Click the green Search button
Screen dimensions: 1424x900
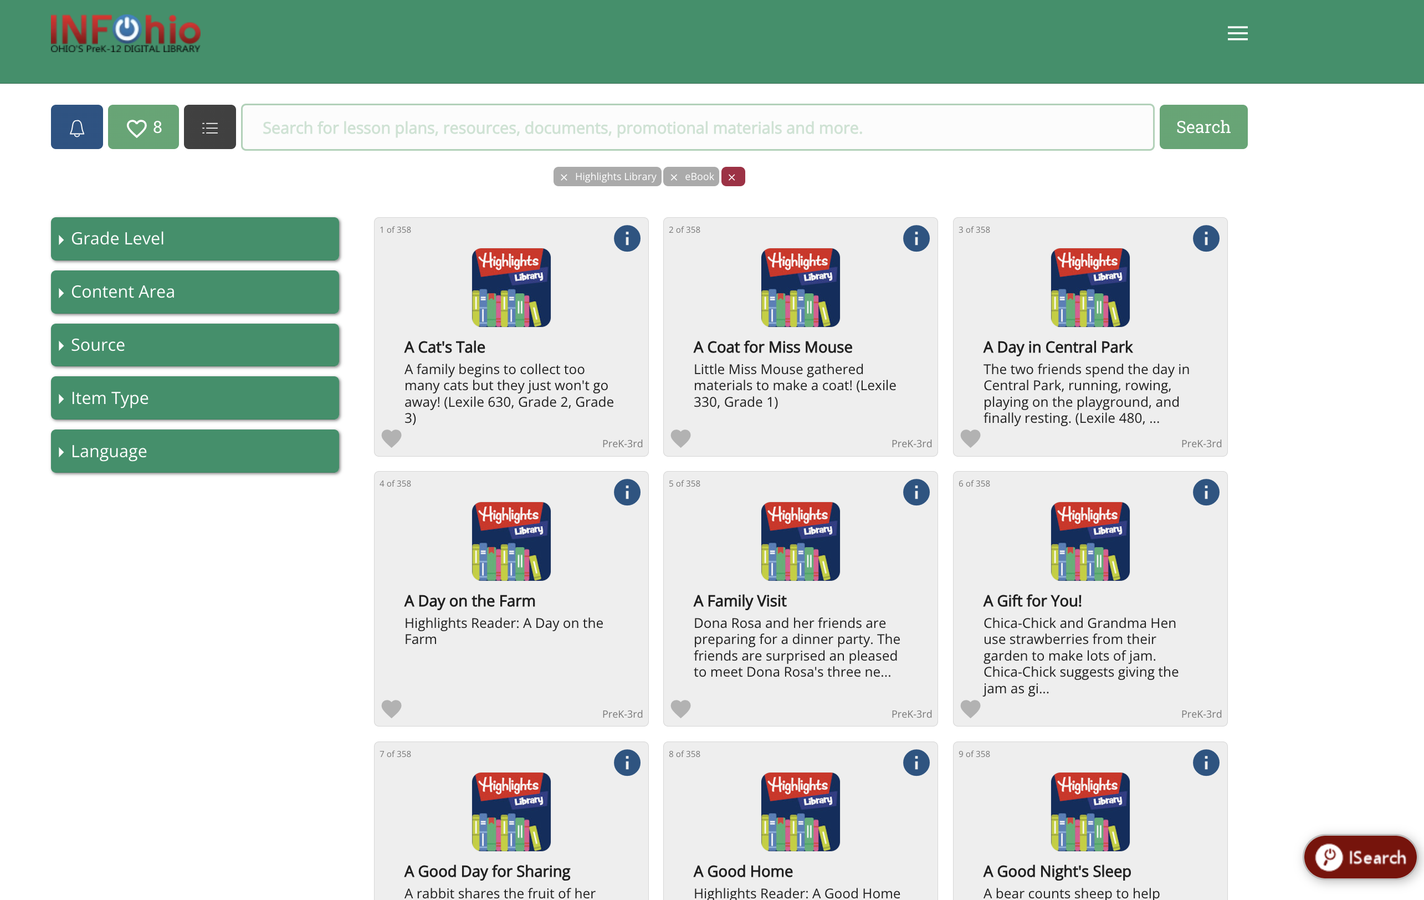[1203, 127]
